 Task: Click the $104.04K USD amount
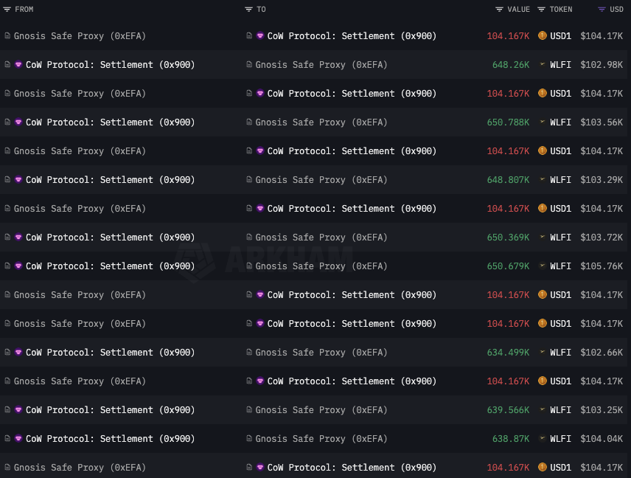click(x=601, y=439)
